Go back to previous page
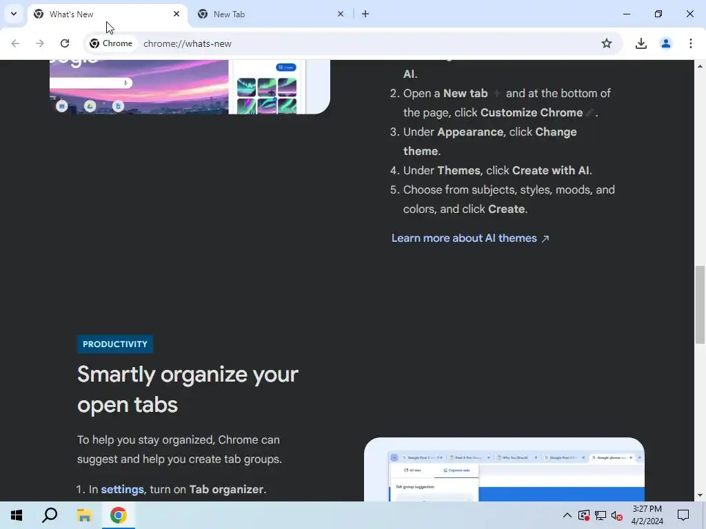Image resolution: width=706 pixels, height=529 pixels. [x=15, y=43]
